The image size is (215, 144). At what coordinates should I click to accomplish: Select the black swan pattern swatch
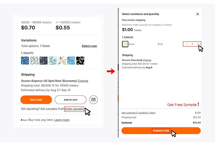(80, 60)
